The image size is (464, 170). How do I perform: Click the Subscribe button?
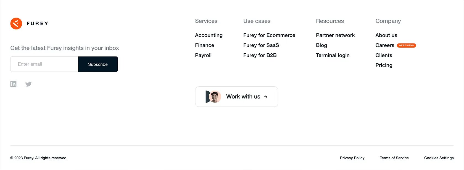(98, 64)
